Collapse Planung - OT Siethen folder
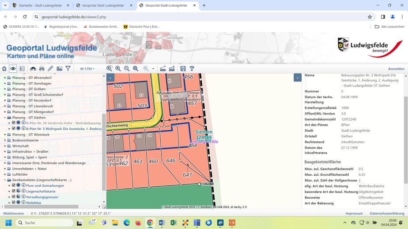Viewport: 408px width, 229px height. [5, 117]
